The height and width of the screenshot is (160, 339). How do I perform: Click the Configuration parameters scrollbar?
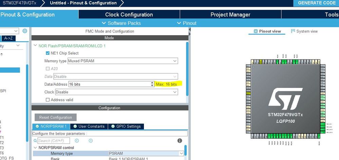click(186, 150)
